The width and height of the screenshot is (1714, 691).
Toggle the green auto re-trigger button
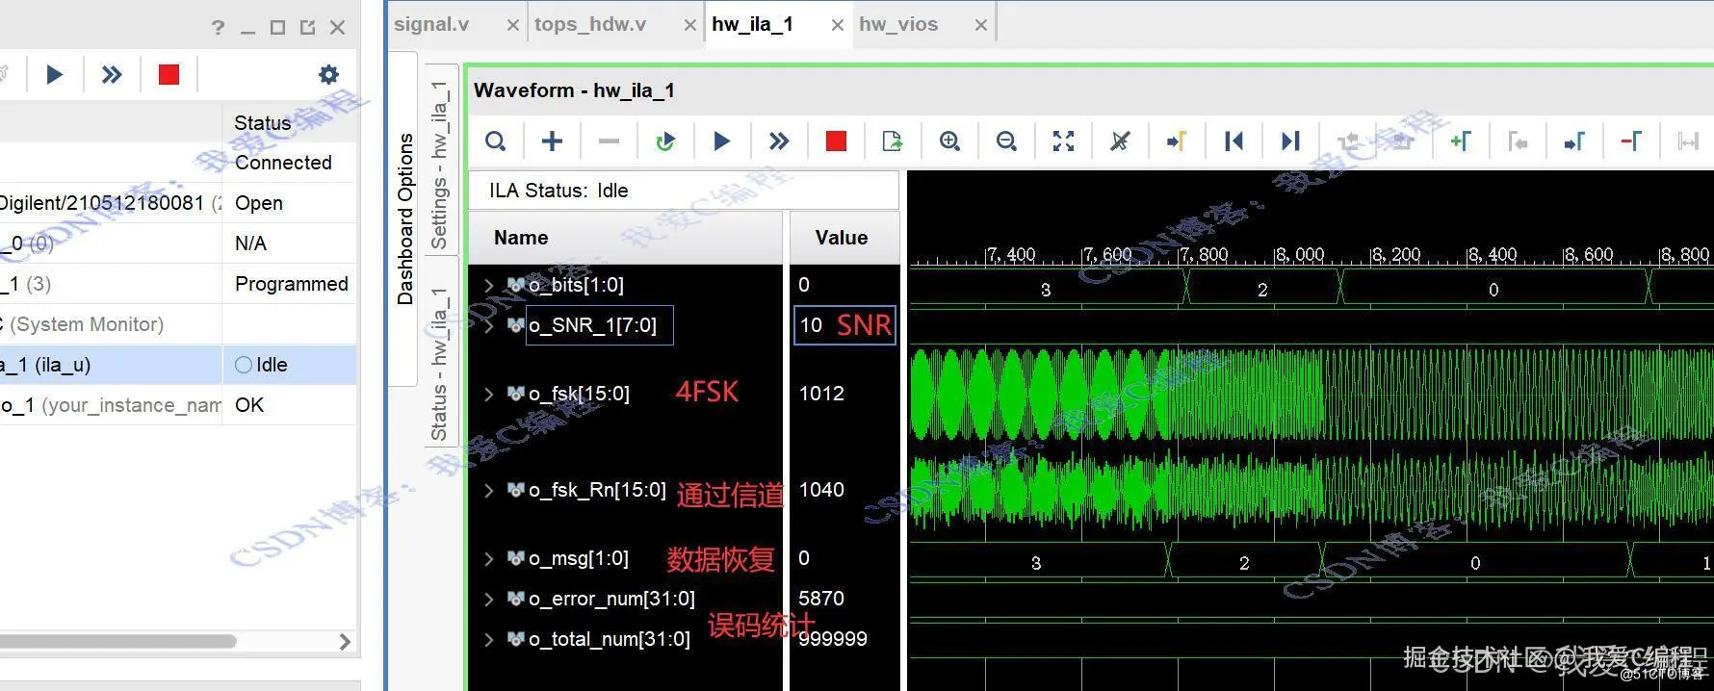(x=664, y=141)
